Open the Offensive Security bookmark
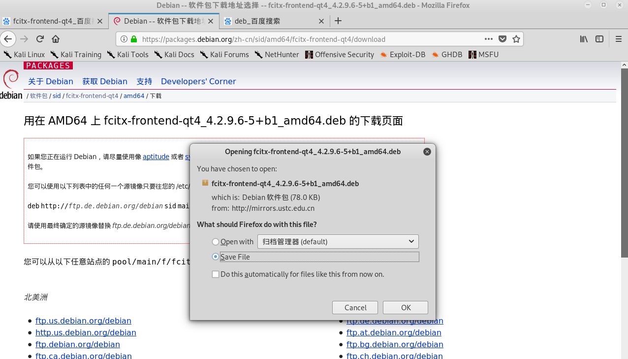This screenshot has width=628, height=359. pos(340,55)
